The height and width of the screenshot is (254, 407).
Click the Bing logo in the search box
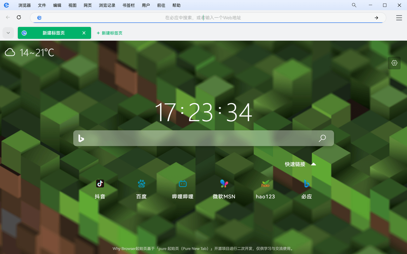pos(81,138)
